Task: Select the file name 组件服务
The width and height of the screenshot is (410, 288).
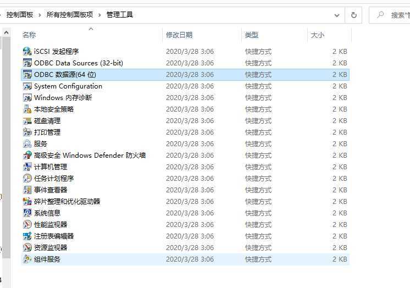Action: coord(47,259)
